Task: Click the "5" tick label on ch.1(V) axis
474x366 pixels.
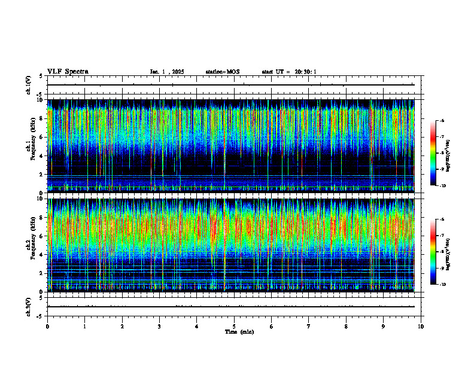Action: [41, 76]
